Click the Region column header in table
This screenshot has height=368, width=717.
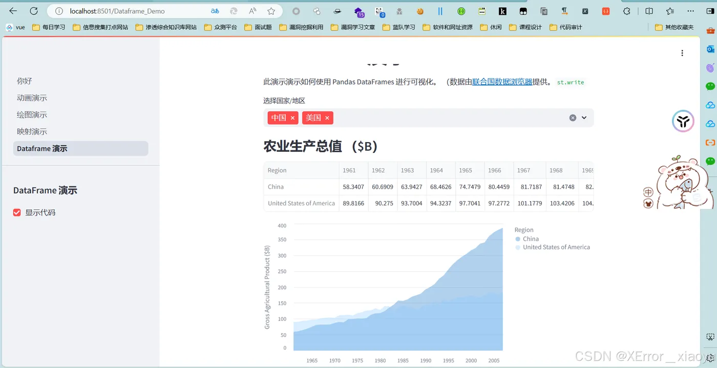click(x=301, y=170)
